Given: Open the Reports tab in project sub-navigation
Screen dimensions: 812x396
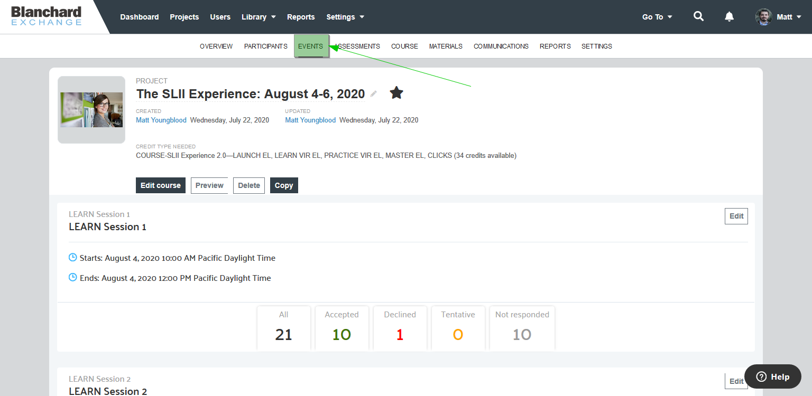Looking at the screenshot, I should pos(555,46).
